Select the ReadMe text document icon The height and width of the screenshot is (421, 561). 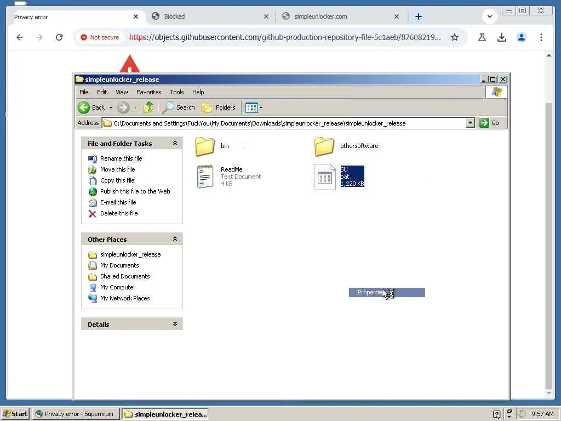[x=205, y=177]
